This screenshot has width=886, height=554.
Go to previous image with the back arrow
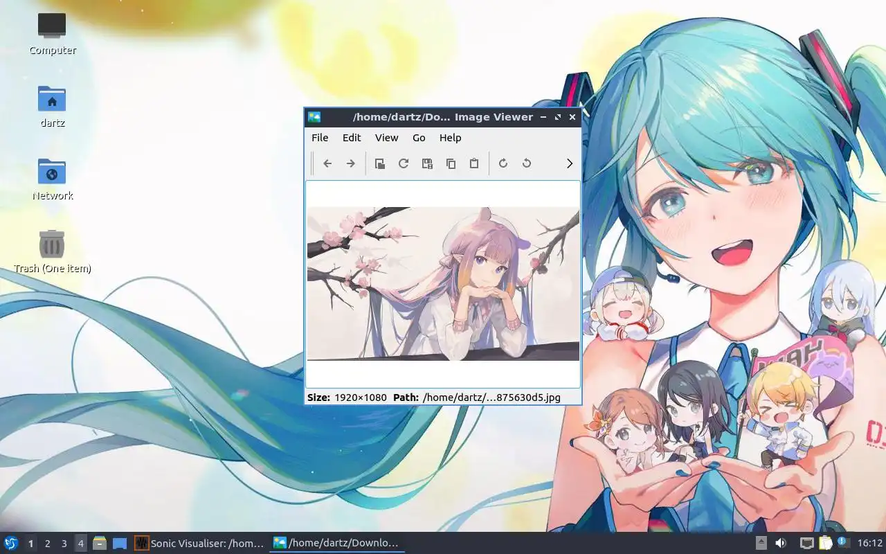pos(327,163)
